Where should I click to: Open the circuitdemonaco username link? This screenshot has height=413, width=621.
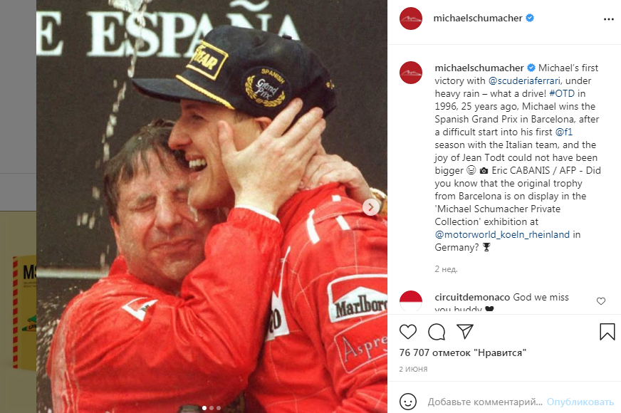pyautogui.click(x=472, y=297)
